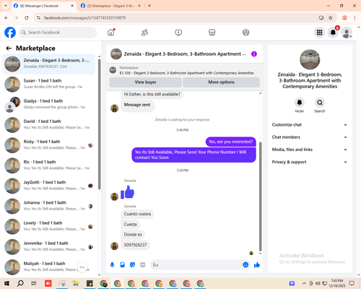Open Lovely 1 bed 1 bath chat
The height and width of the screenshot is (289, 361).
tap(49, 227)
